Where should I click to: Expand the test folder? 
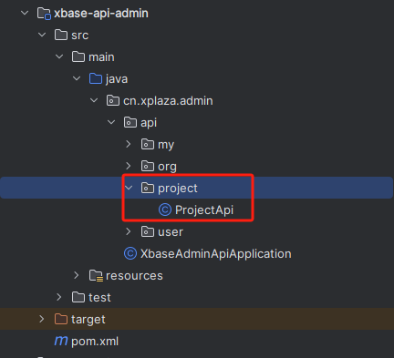tap(59, 297)
